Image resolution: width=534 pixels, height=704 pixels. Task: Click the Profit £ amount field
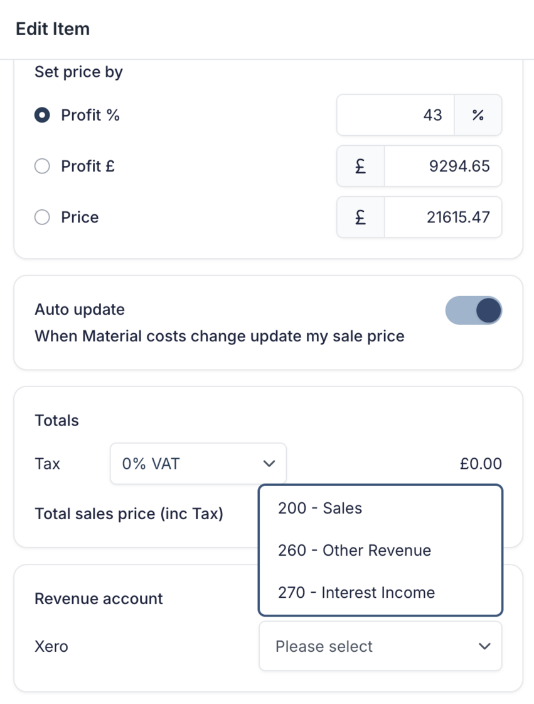[442, 167]
